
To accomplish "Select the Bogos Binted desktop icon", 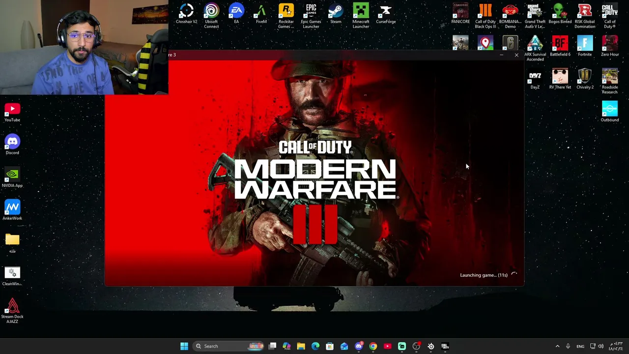I will pyautogui.click(x=560, y=14).
